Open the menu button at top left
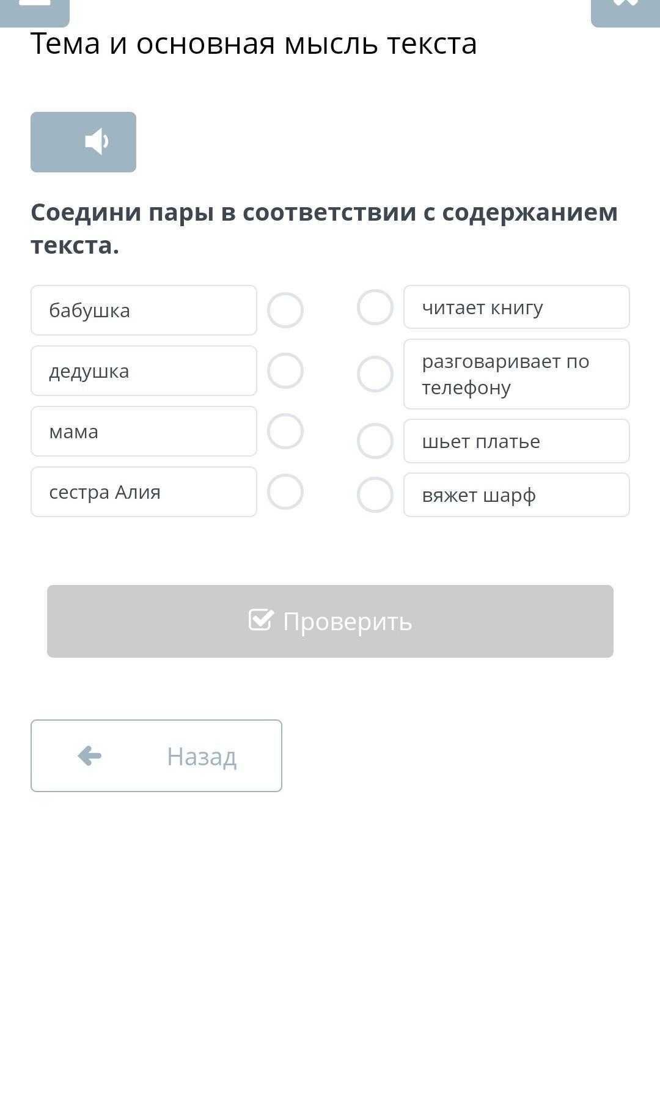This screenshot has height=1110, width=660. 35,12
